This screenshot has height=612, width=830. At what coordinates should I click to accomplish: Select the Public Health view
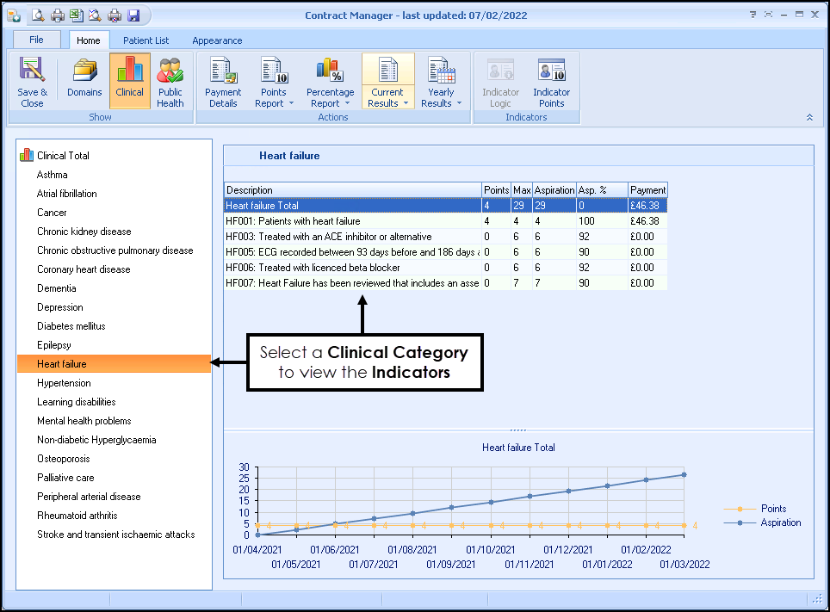(x=170, y=82)
